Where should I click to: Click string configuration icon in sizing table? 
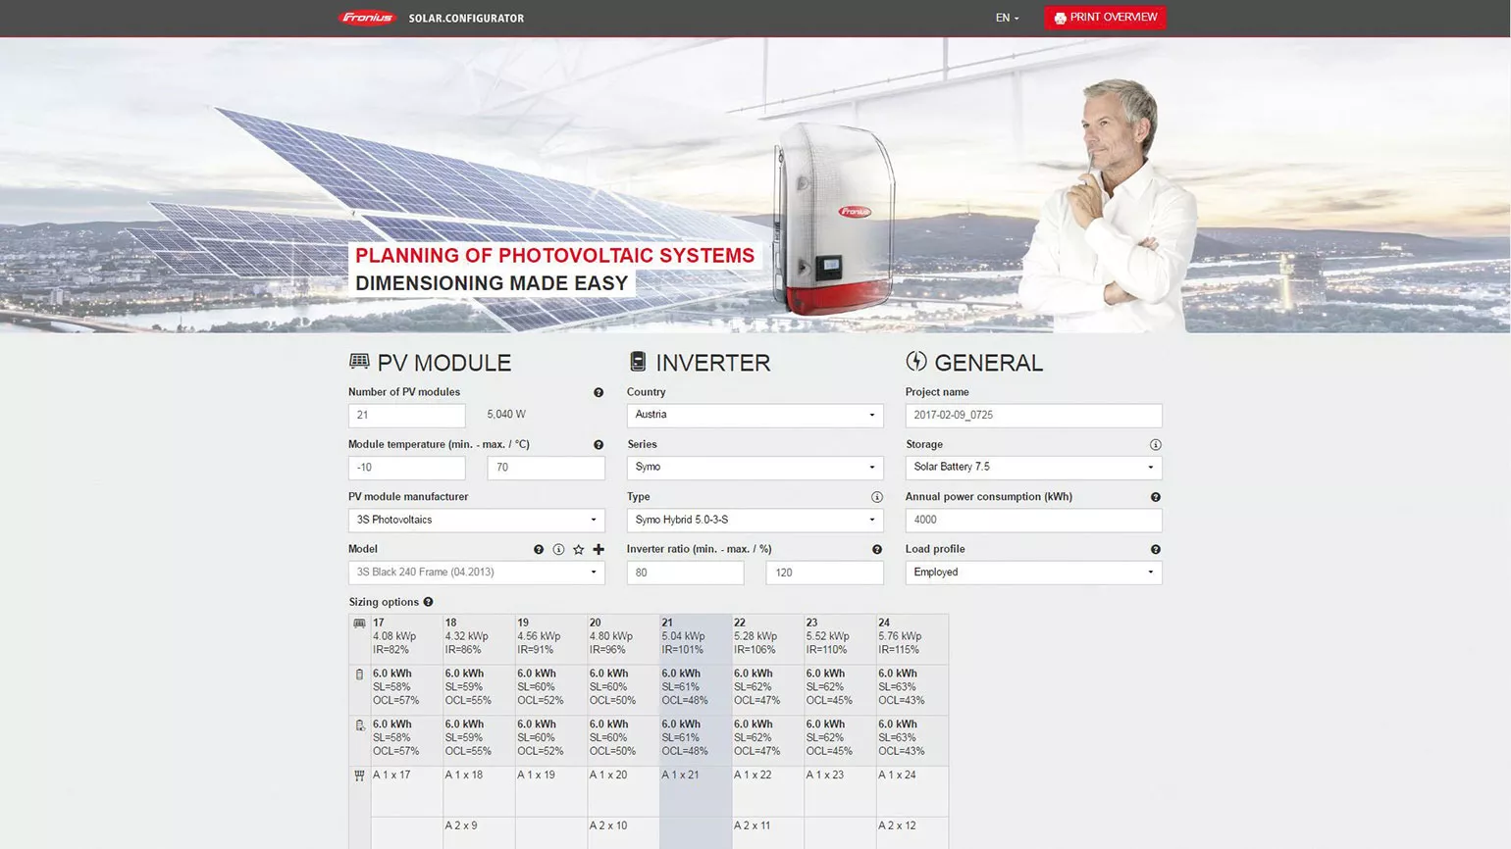pos(359,775)
